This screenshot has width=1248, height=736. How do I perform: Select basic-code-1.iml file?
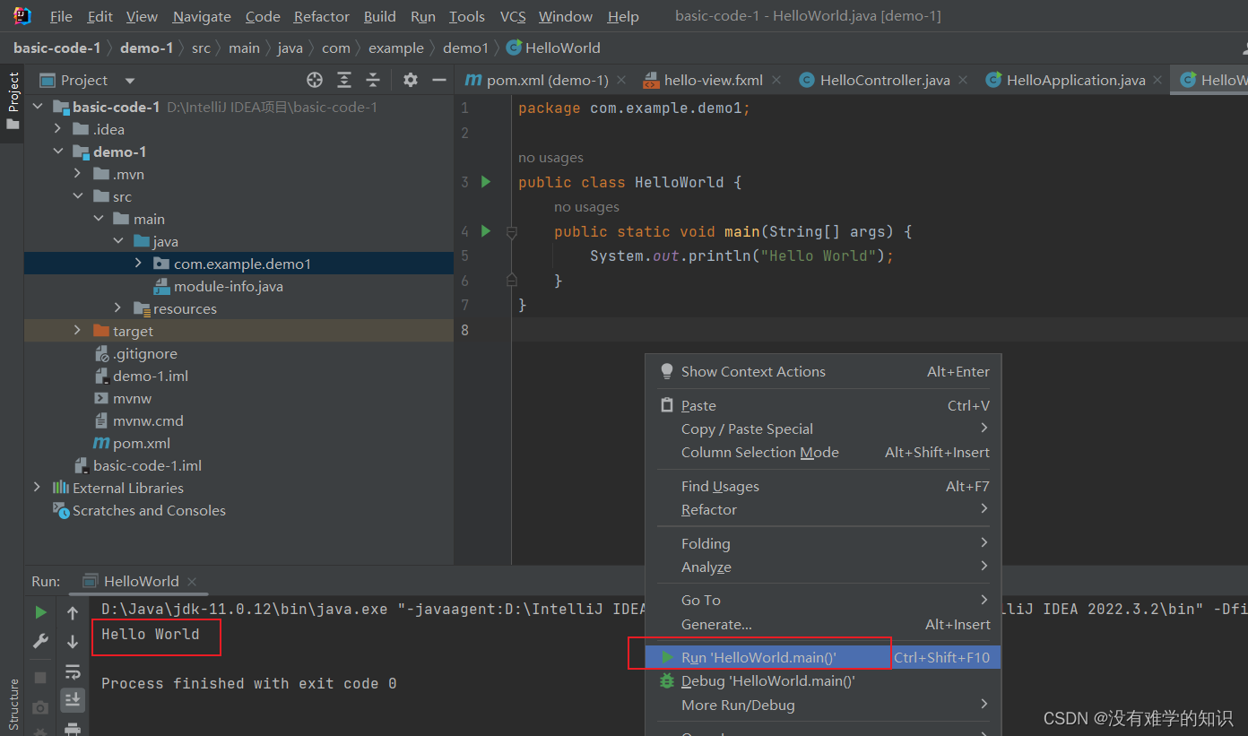click(x=147, y=465)
